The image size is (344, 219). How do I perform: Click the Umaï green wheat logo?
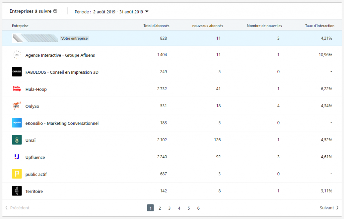click(17, 140)
